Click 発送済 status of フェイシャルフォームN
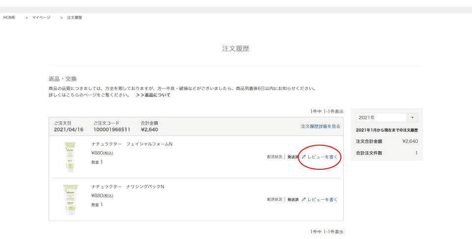Image resolution: width=472 pixels, height=239 pixels. [293, 157]
